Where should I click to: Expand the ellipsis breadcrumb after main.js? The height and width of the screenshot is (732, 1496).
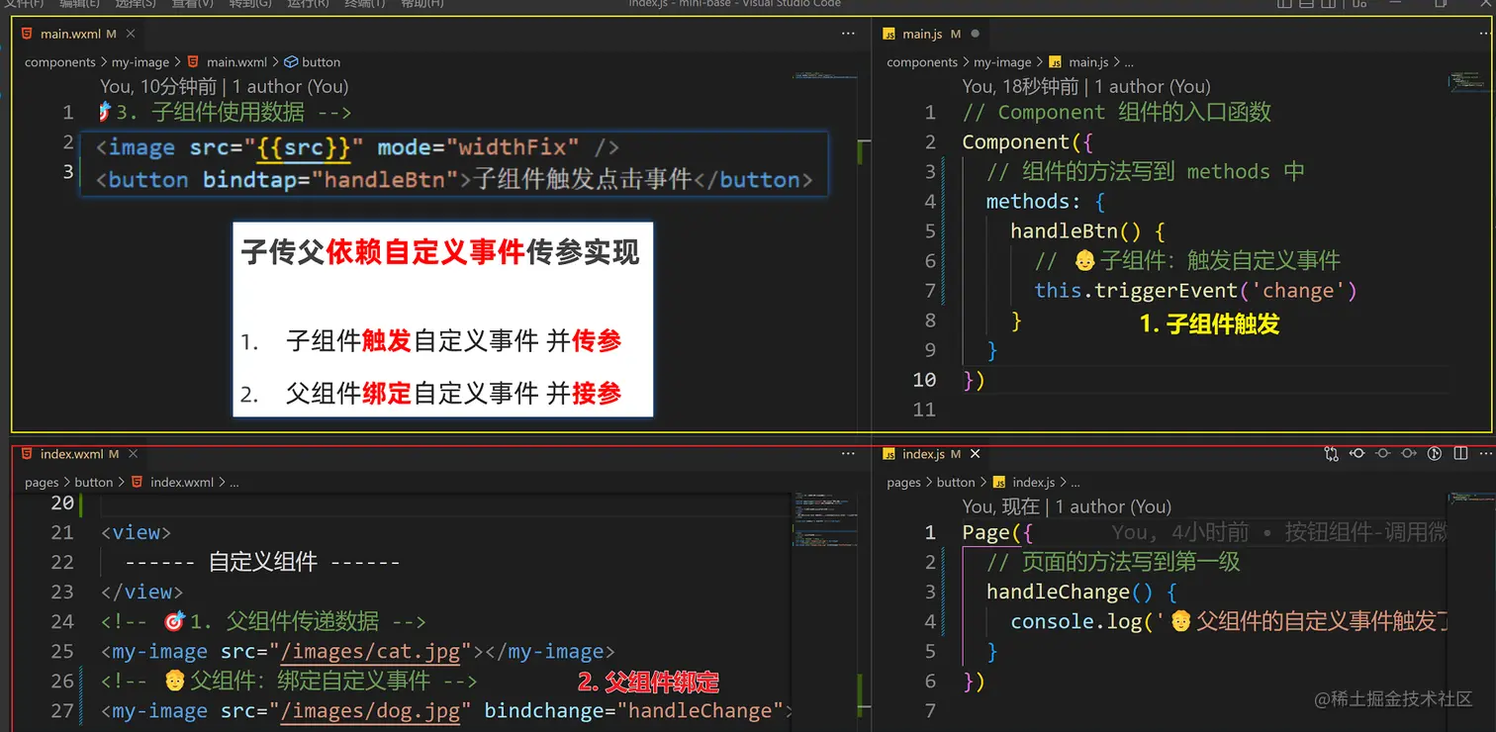pos(1129,62)
